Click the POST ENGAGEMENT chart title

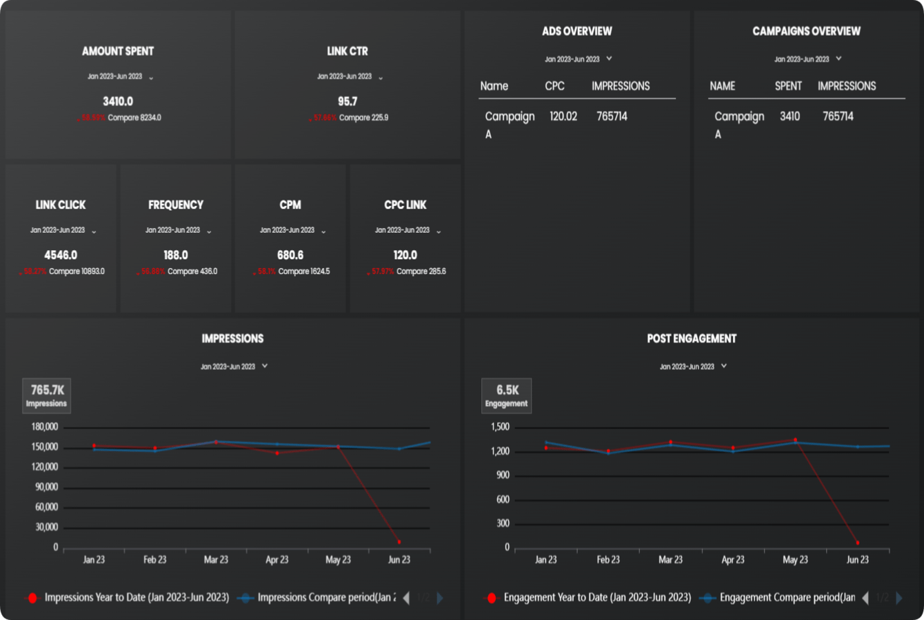coord(692,338)
